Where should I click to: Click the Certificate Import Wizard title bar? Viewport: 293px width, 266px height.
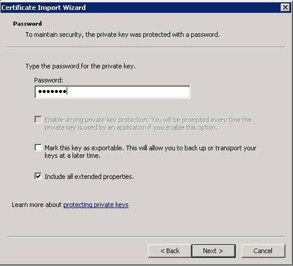click(140, 8)
